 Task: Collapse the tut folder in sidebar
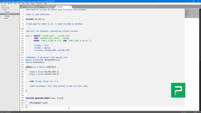[3, 10]
